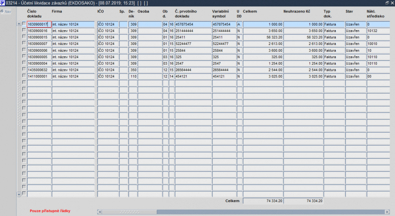Select document number field 1630900015
The height and width of the screenshot is (216, 395).
point(39,37)
